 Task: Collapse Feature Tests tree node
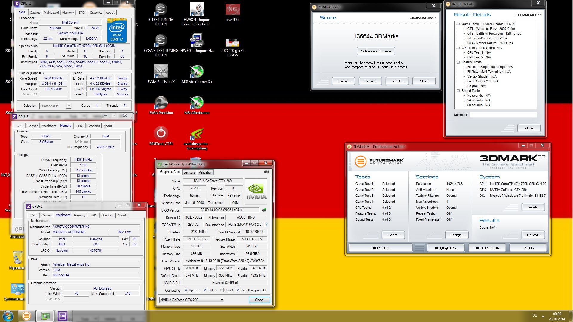pyautogui.click(x=458, y=62)
